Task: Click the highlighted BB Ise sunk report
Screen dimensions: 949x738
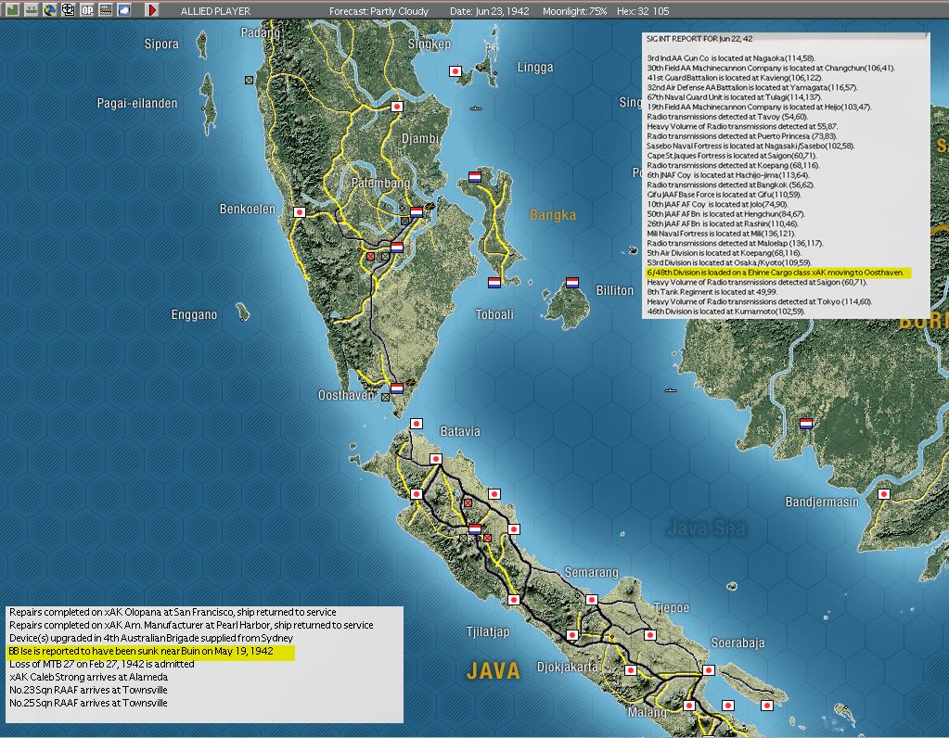Action: (x=150, y=652)
